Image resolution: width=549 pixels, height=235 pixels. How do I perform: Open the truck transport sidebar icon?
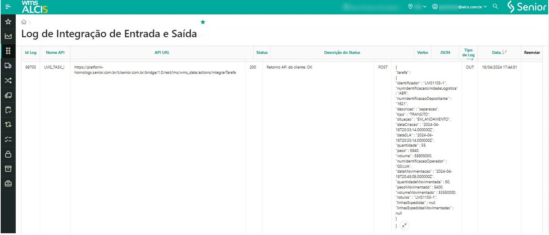[x=8, y=66]
